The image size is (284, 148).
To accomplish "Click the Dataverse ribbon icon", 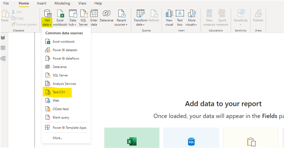I will [x=106, y=16].
